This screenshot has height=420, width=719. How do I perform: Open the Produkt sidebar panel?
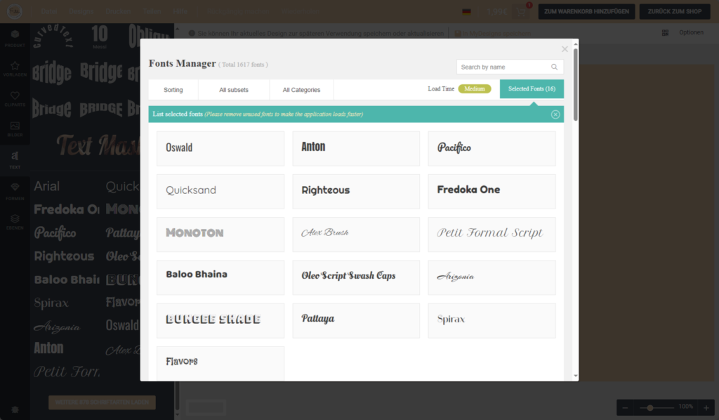click(x=15, y=38)
